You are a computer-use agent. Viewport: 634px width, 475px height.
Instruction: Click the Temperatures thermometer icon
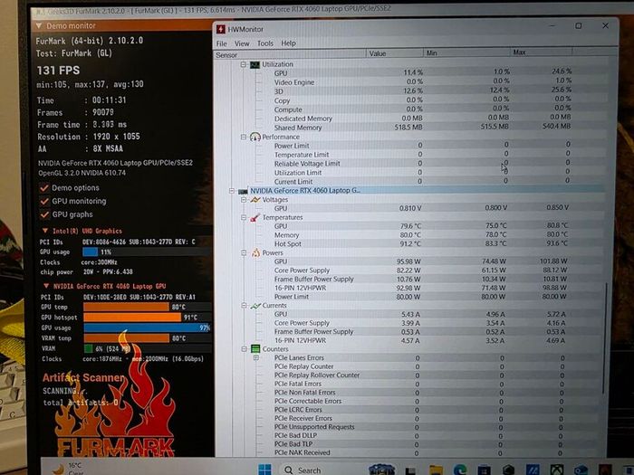click(x=255, y=218)
